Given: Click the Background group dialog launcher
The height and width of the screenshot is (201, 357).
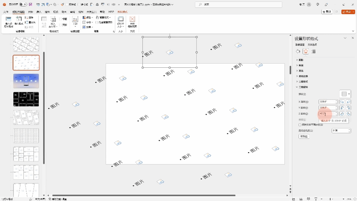Looking at the screenshot, I should click(114, 31).
